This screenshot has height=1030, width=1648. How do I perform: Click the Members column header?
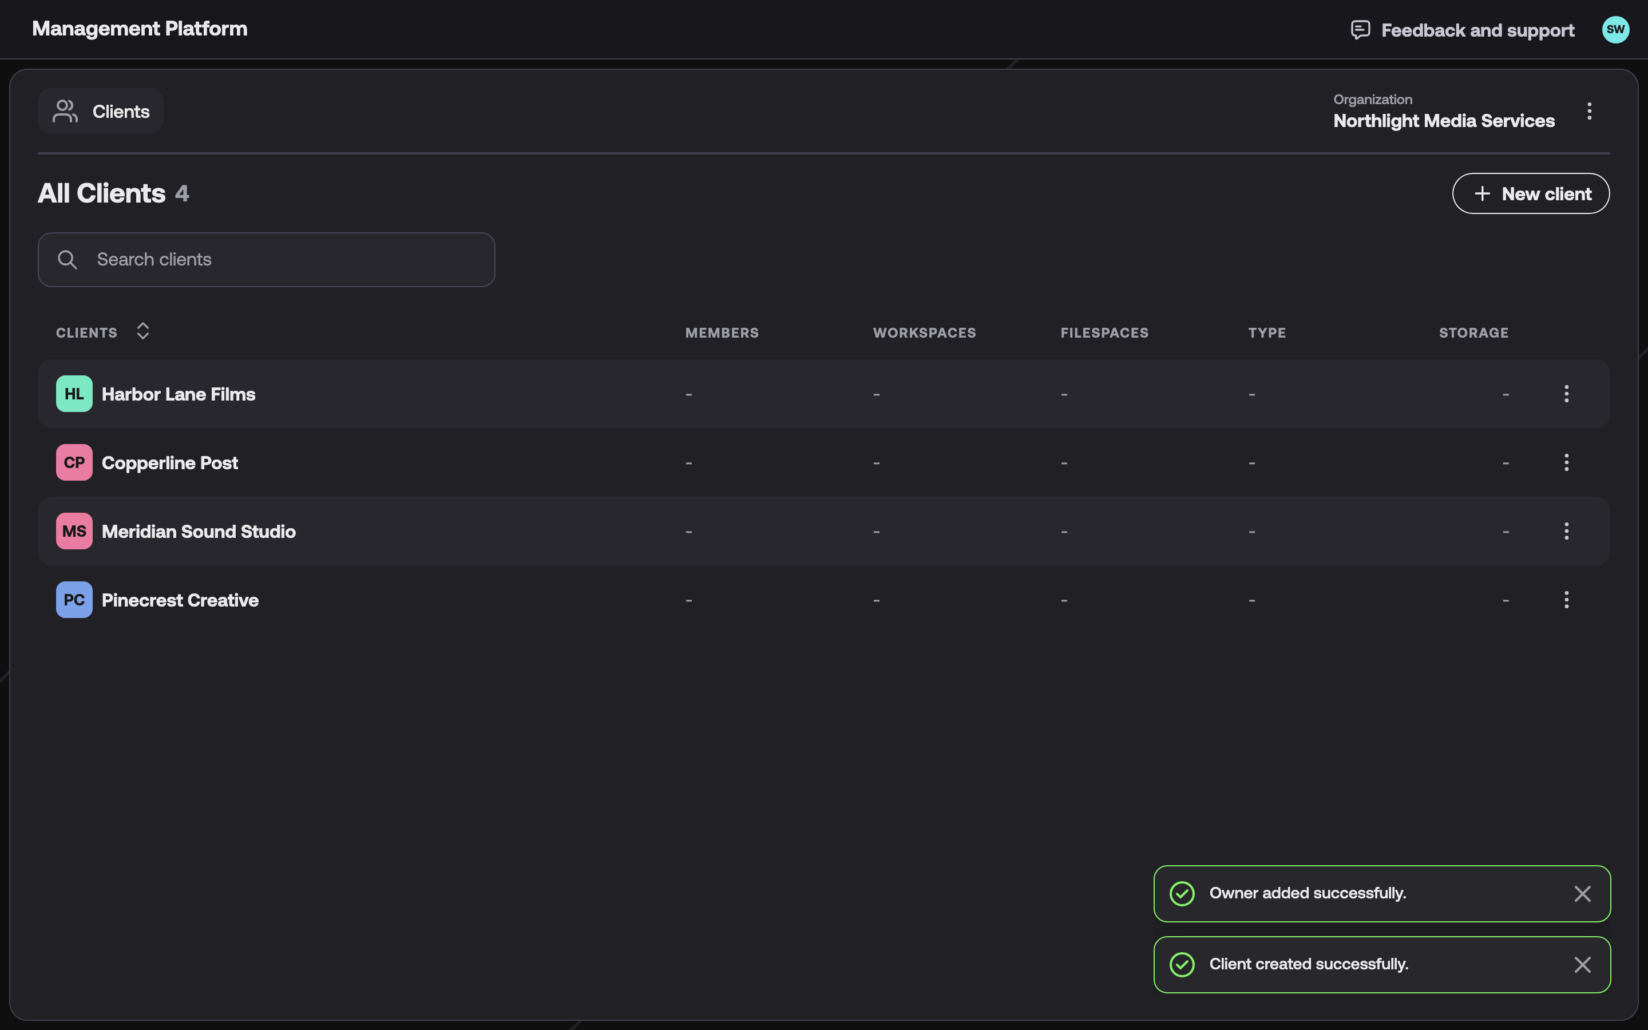[722, 333]
